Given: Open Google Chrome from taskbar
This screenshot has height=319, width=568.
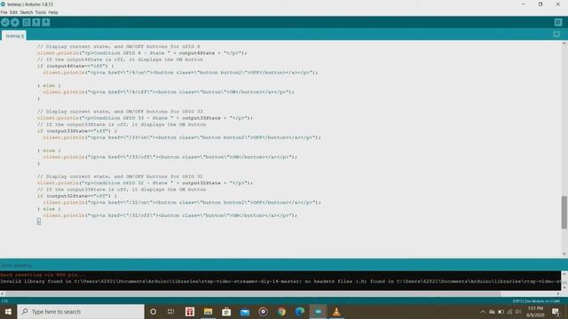Looking at the screenshot, I should [281, 311].
